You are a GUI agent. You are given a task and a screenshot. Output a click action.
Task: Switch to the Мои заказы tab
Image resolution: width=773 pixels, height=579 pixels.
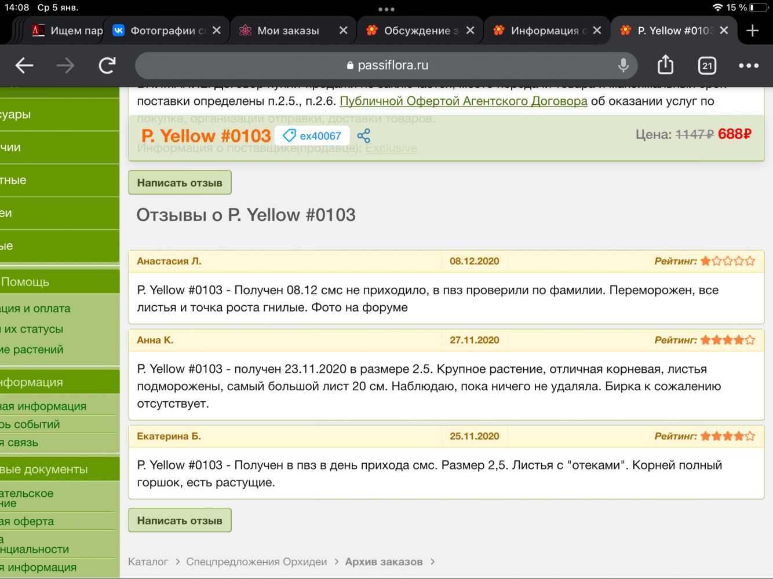click(288, 31)
